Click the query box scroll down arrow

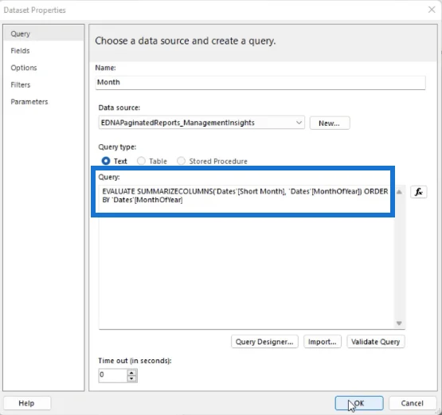[x=399, y=323]
